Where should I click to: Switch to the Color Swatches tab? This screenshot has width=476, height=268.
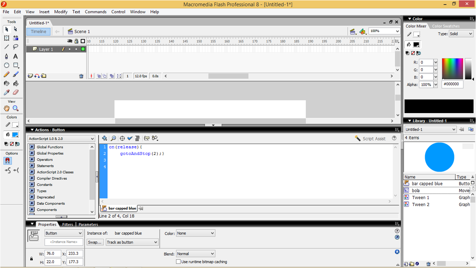click(446, 26)
